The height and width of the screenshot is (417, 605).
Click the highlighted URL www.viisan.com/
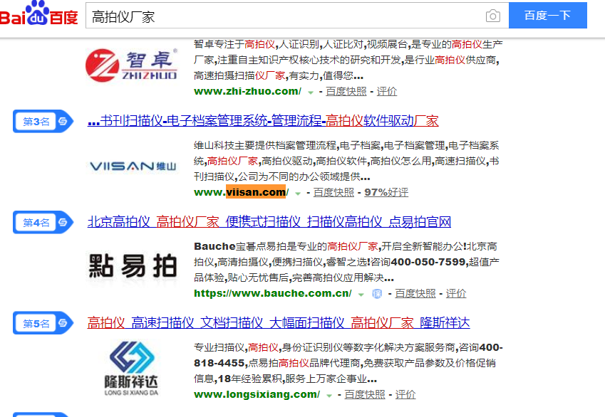click(241, 192)
